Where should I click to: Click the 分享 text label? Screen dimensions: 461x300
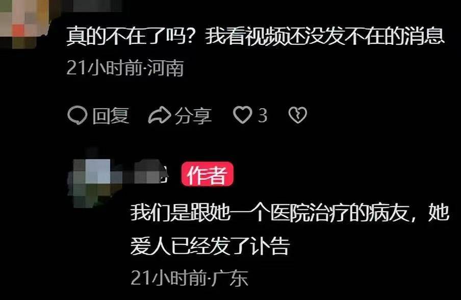pyautogui.click(x=193, y=116)
